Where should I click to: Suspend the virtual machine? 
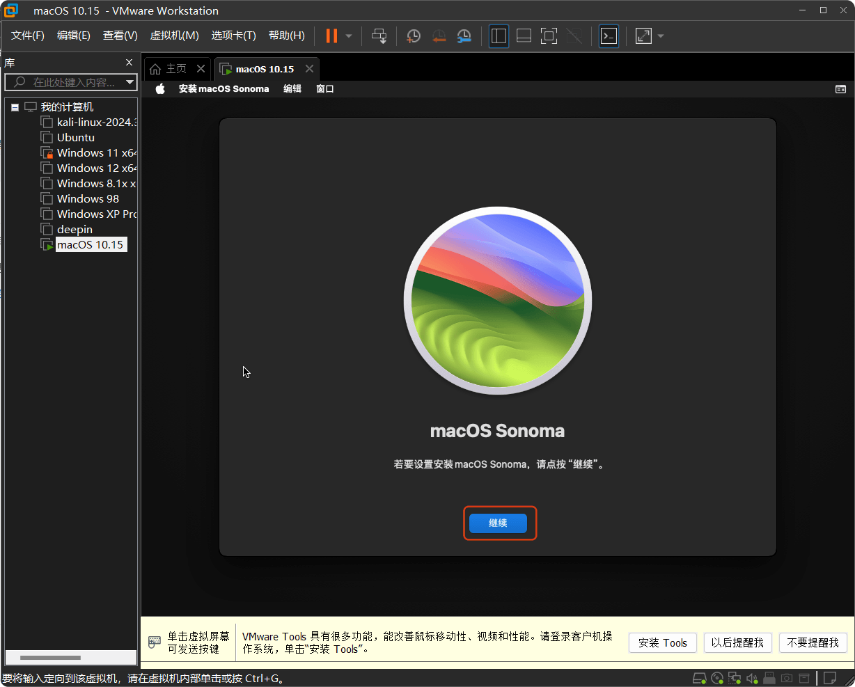point(332,35)
